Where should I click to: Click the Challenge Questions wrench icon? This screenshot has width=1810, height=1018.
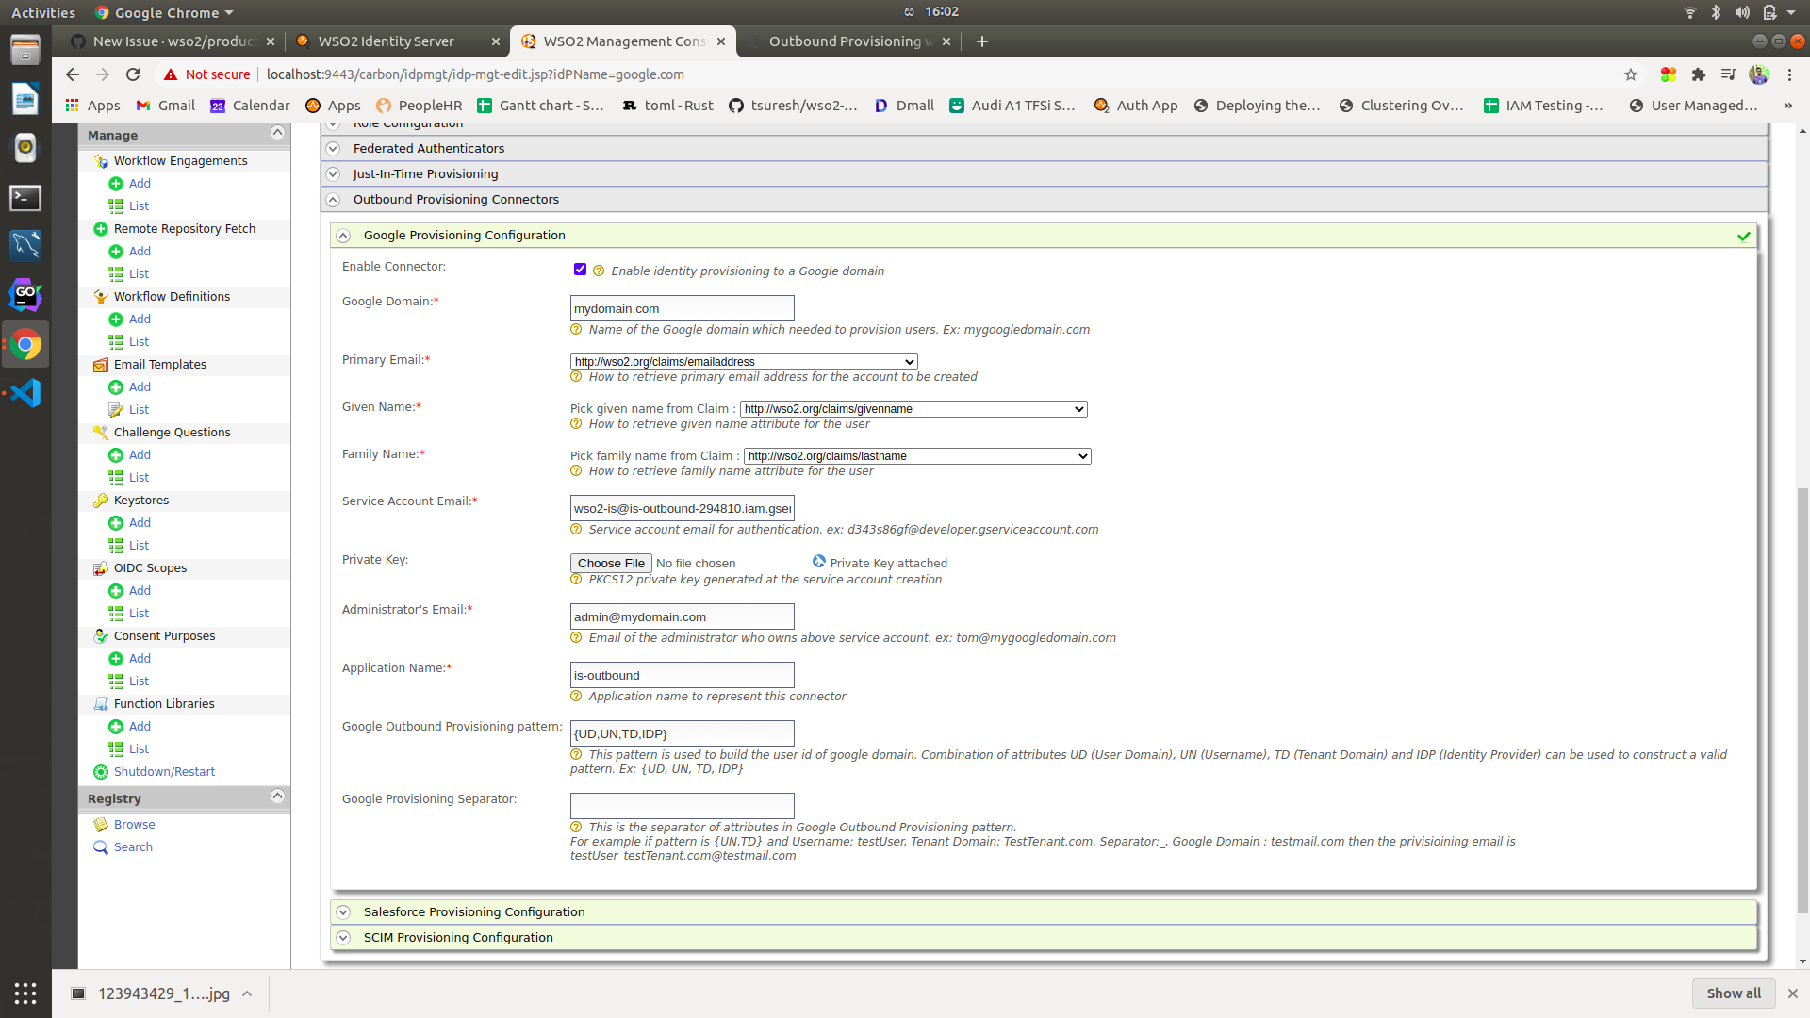click(101, 432)
